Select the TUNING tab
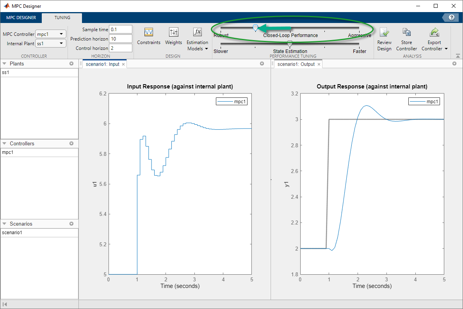The height and width of the screenshot is (309, 463). 62,18
